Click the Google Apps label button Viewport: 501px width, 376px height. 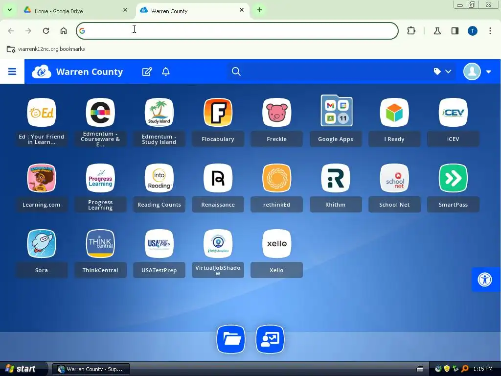pyautogui.click(x=336, y=139)
